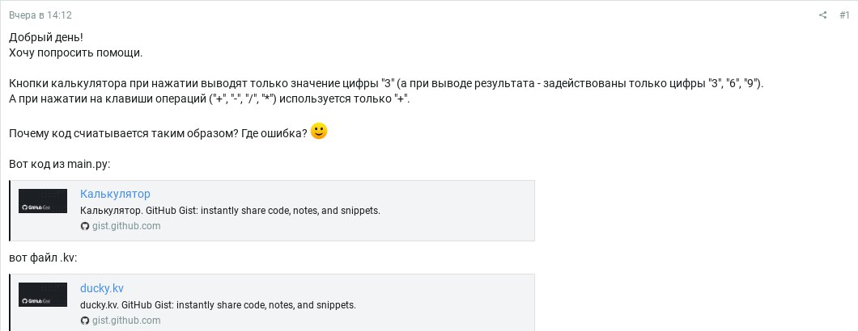Click the 'Калькулятор. GitHub Gist: instantly share' description
The height and width of the screenshot is (331, 858).
pos(230,211)
